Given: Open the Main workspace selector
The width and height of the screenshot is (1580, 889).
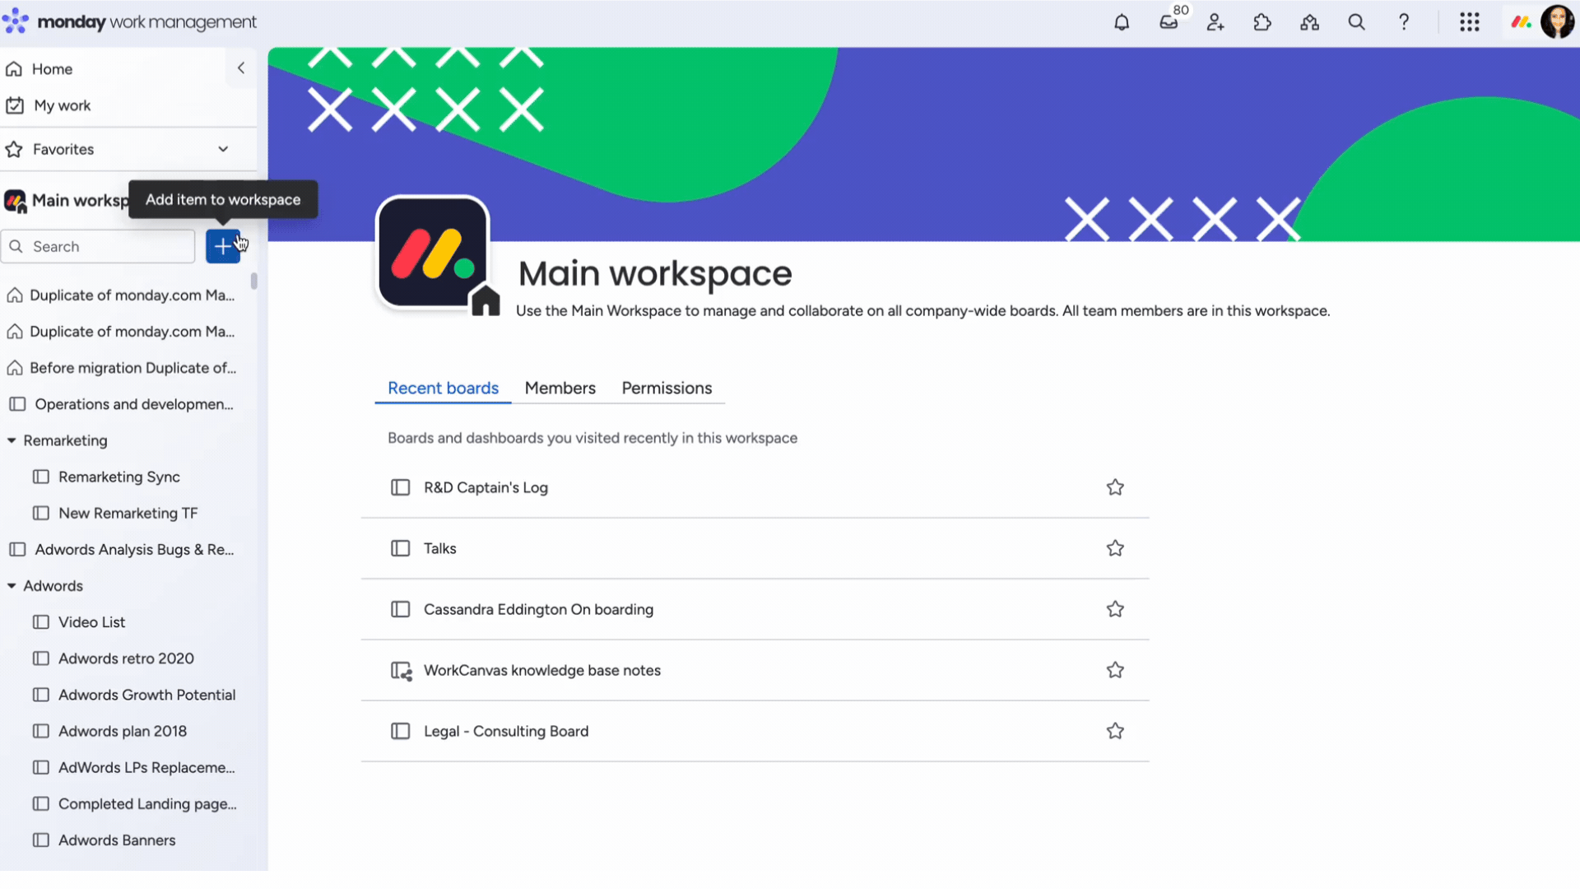Looking at the screenshot, I should (x=66, y=200).
